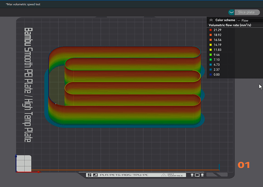This screenshot has height=187, width=263.
Task: Toggle visibility of the 9.46 green entry
Action: (x=211, y=55)
